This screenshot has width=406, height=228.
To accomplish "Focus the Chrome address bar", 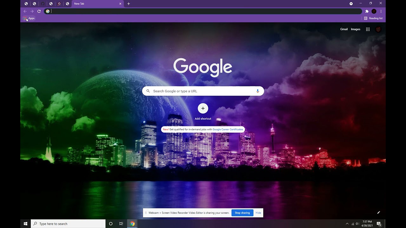I will pyautogui.click(x=203, y=11).
